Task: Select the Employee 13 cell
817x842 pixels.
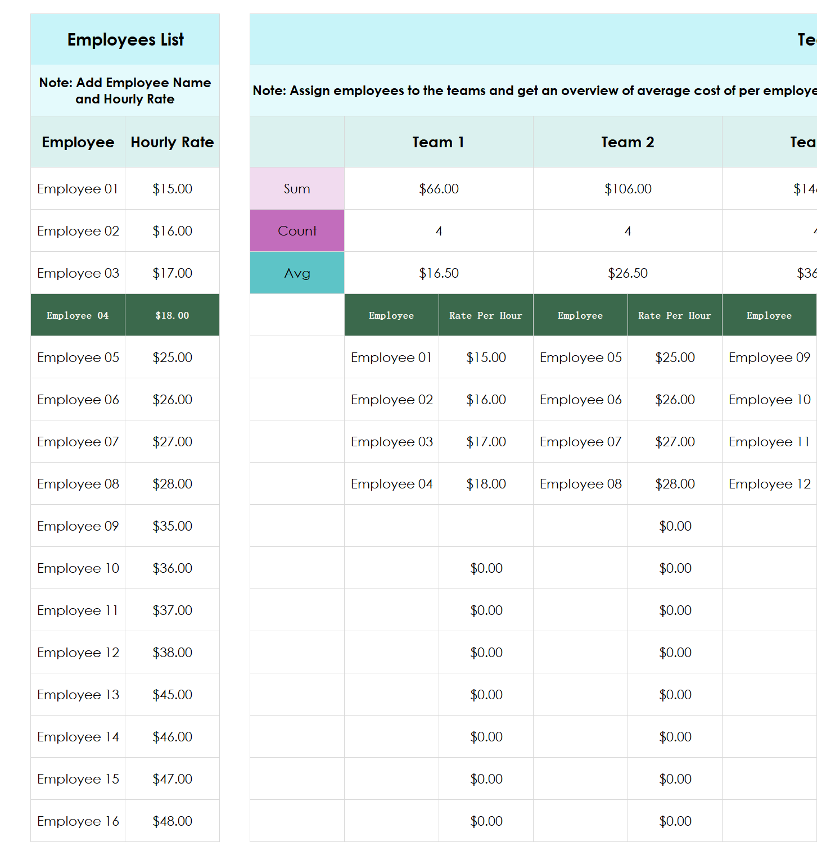Action: [78, 694]
